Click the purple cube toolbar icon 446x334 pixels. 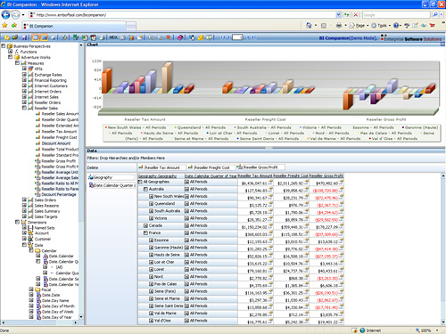coord(180,37)
